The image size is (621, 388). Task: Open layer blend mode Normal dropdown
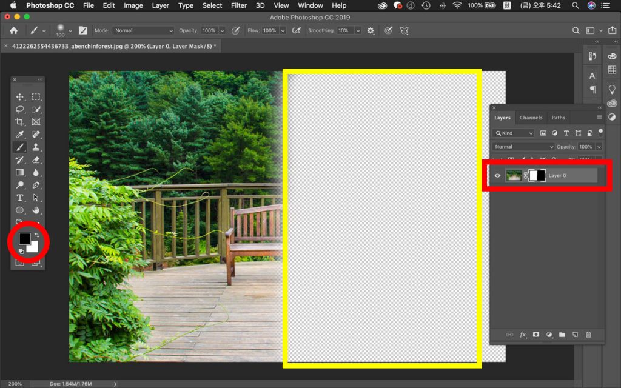pyautogui.click(x=523, y=147)
